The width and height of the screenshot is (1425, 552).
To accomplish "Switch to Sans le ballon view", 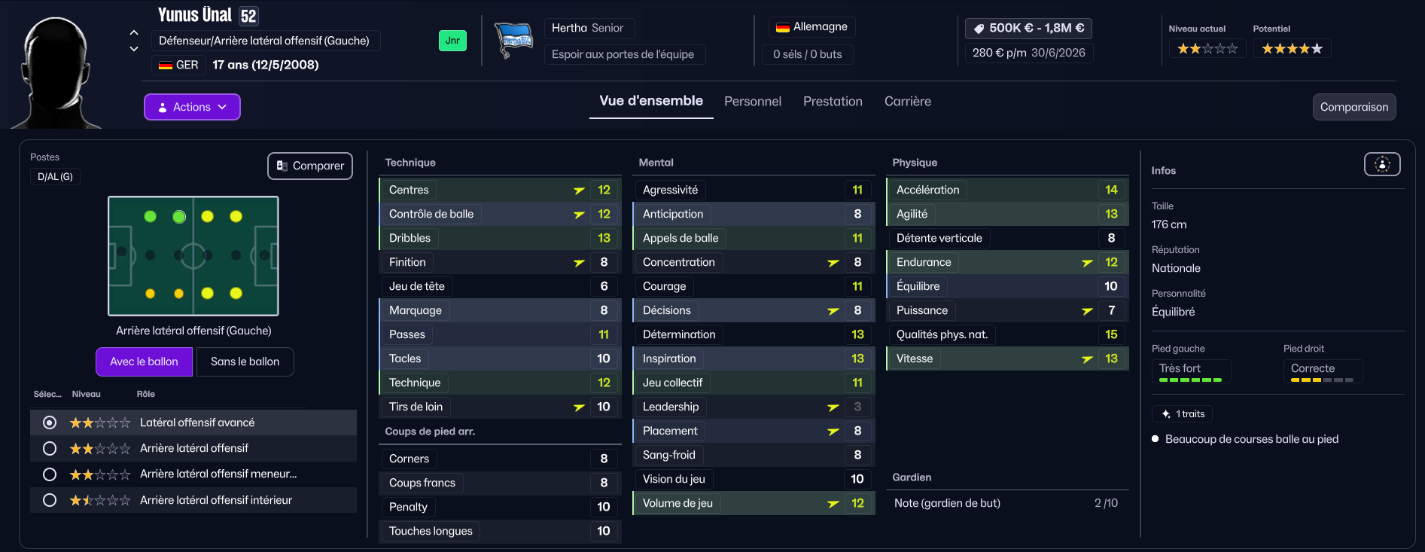I will point(245,362).
